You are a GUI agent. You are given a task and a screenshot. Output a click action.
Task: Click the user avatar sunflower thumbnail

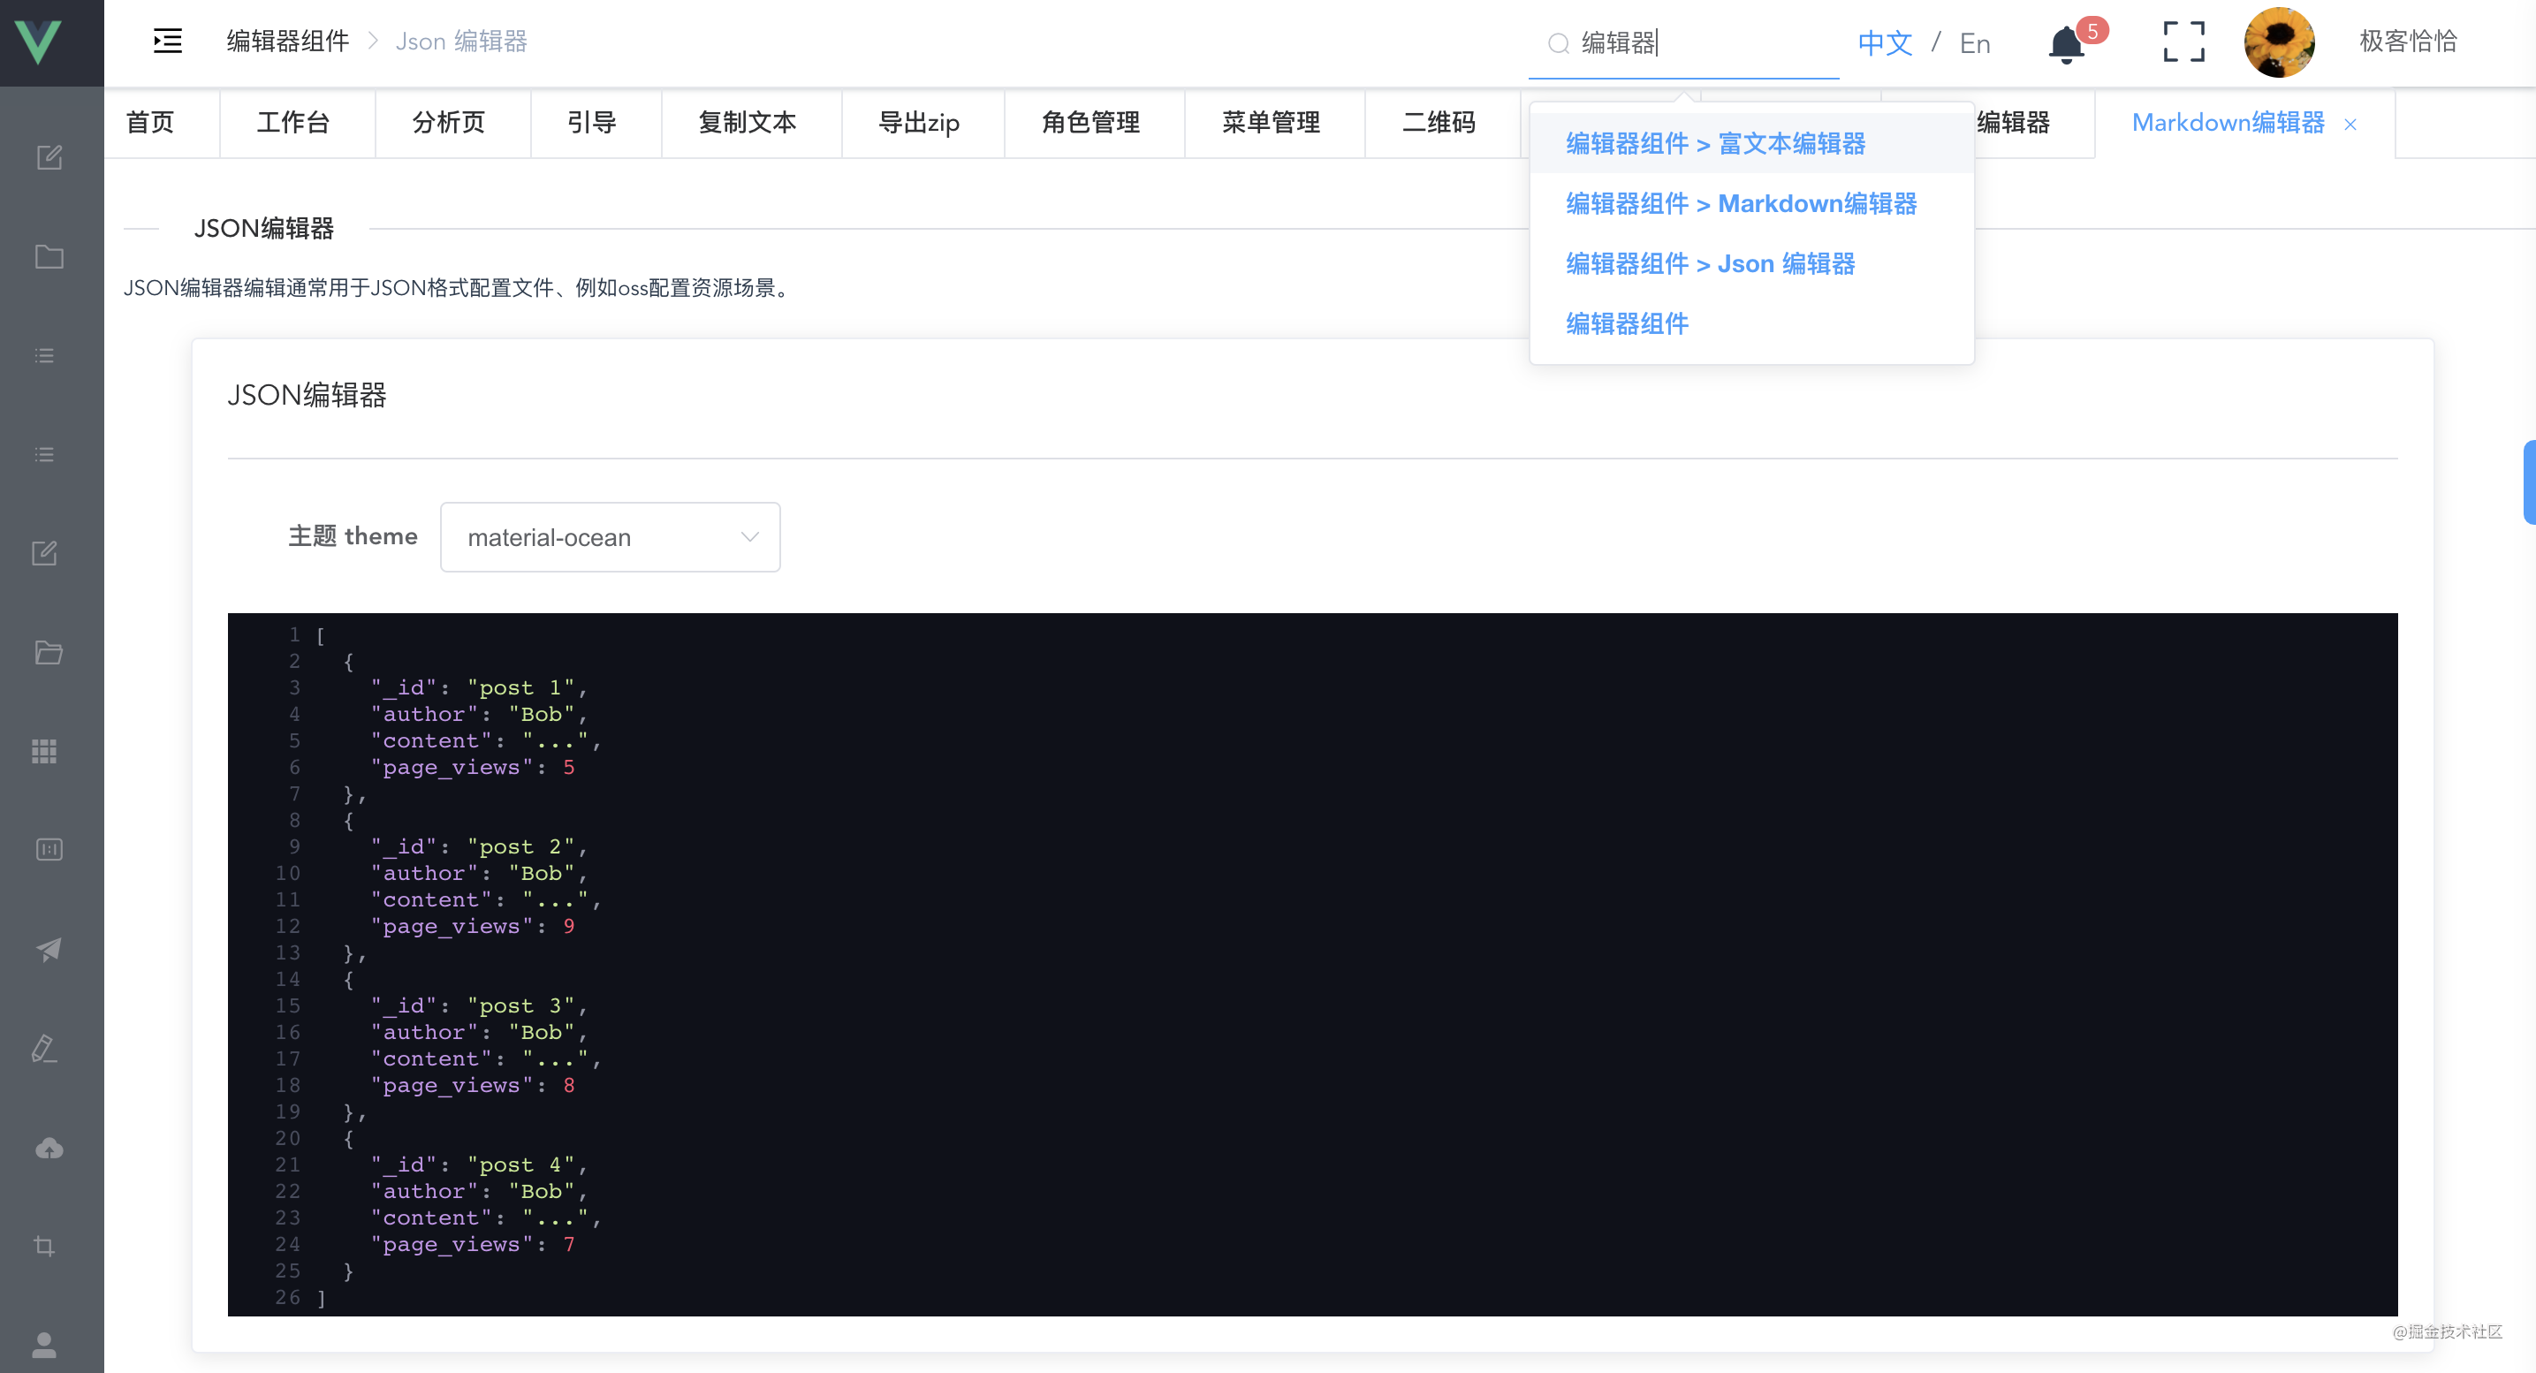pyautogui.click(x=2279, y=42)
